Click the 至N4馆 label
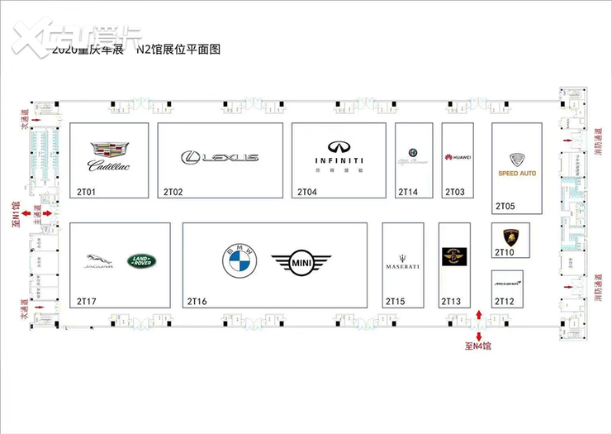 click(x=478, y=346)
